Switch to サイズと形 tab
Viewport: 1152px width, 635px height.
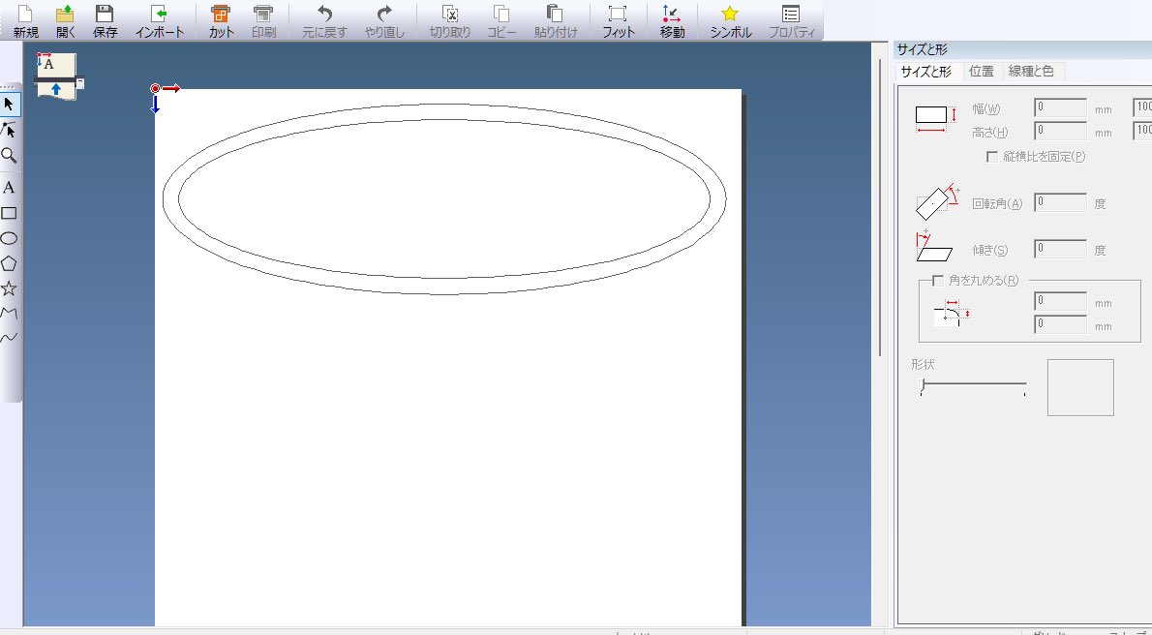(925, 72)
